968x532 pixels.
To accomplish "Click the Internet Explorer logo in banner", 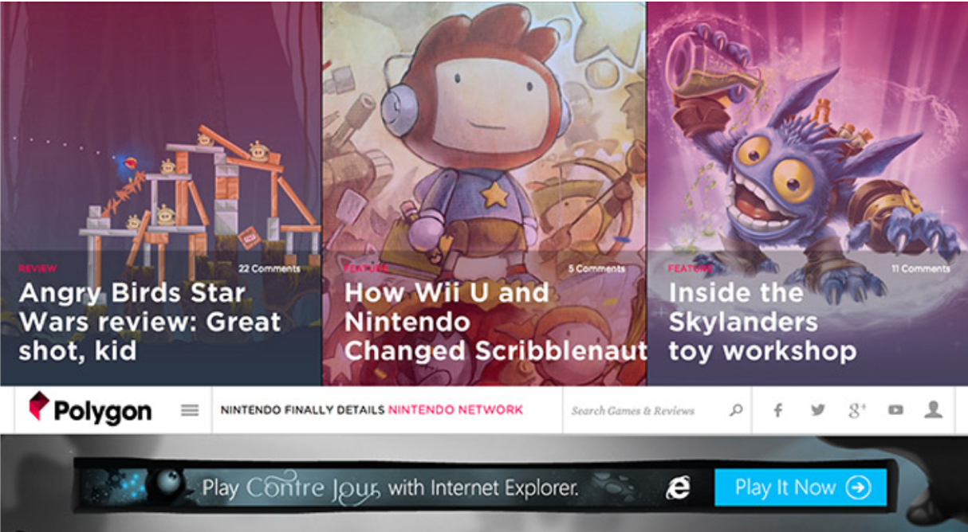I will pos(678,487).
